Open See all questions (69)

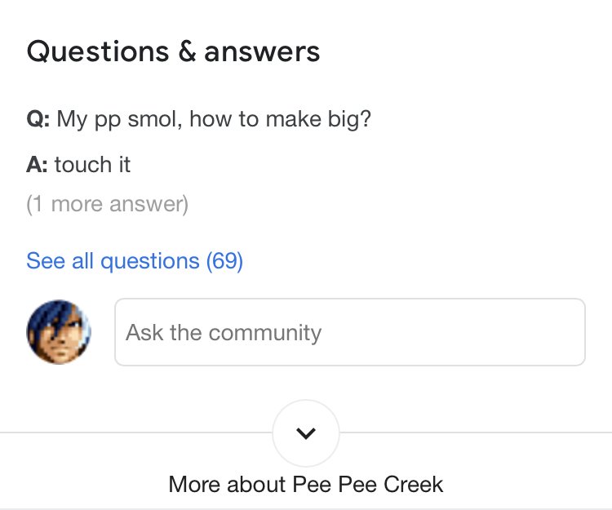tap(135, 260)
